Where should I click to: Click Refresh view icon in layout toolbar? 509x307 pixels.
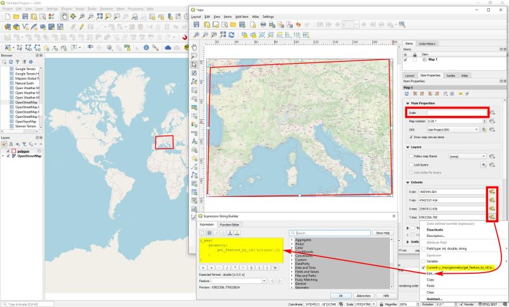[x=232, y=35]
